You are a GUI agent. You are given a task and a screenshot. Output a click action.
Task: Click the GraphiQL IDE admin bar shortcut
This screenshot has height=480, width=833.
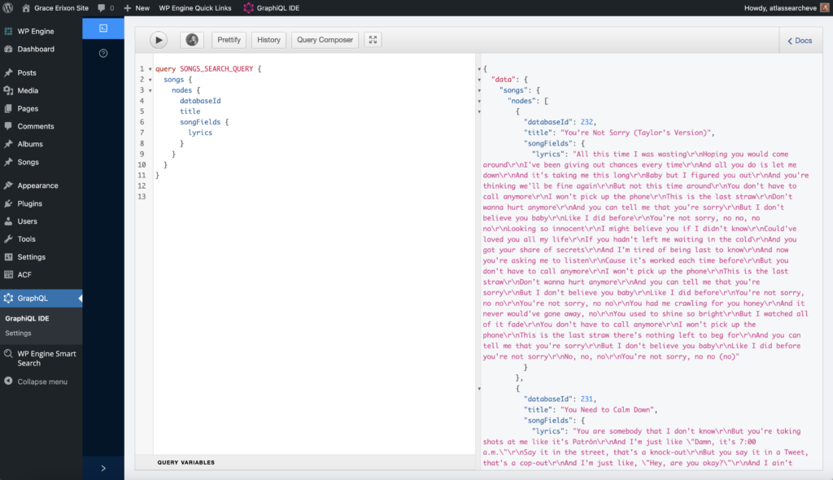coord(272,7)
